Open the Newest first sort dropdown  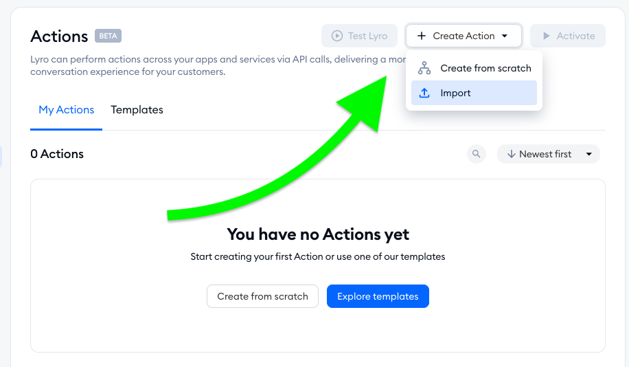549,154
